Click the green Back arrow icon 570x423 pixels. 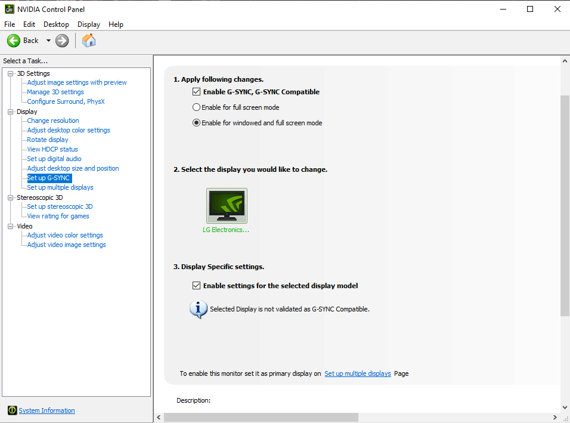[14, 41]
